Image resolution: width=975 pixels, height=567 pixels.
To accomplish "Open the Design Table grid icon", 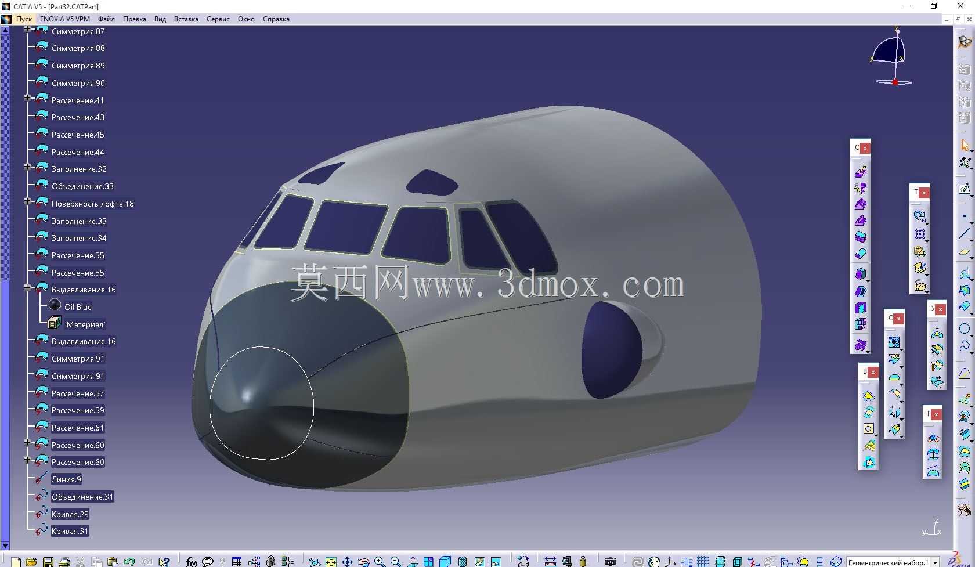I will click(237, 561).
